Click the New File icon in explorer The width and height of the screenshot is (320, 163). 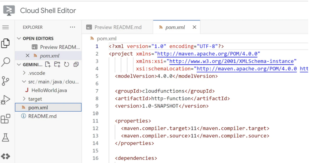click(48, 64)
